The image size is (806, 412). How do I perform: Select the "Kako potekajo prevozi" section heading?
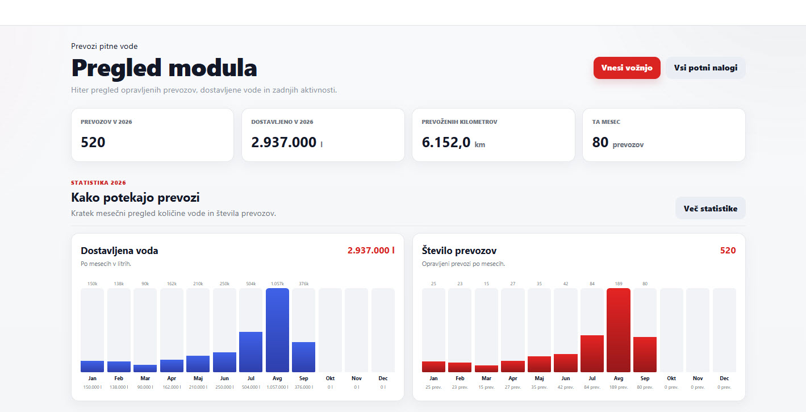point(135,197)
